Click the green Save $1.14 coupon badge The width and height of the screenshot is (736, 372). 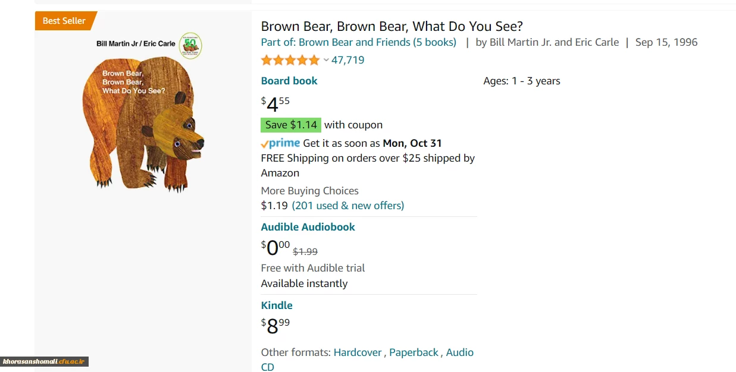[x=291, y=125]
